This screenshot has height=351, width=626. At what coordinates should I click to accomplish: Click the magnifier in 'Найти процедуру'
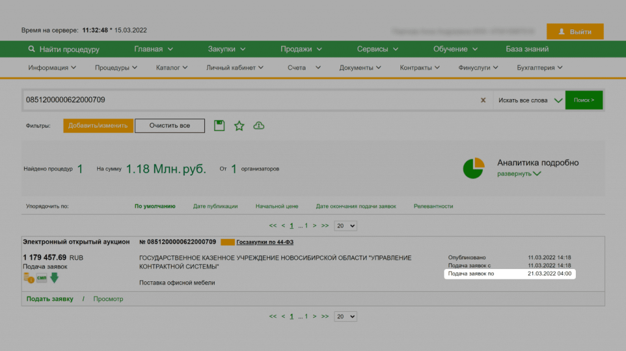[32, 50]
